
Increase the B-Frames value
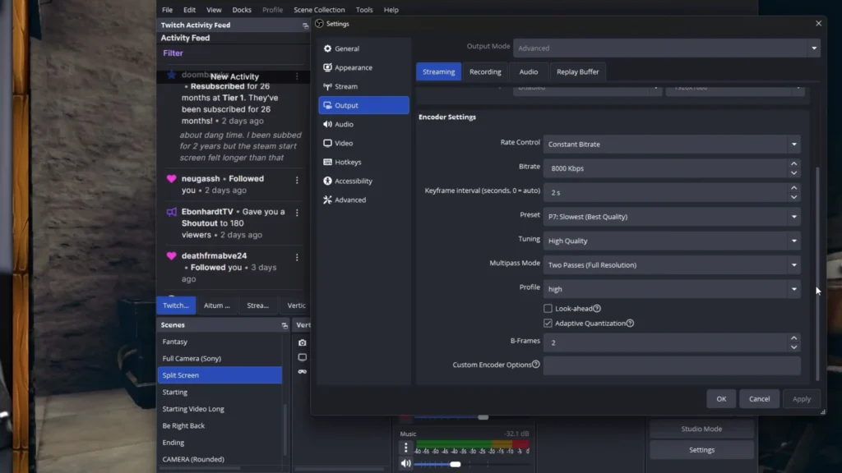(793, 338)
